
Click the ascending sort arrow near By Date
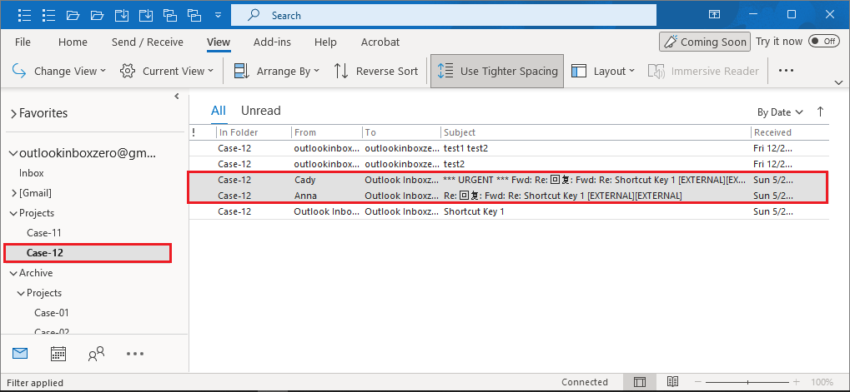820,112
